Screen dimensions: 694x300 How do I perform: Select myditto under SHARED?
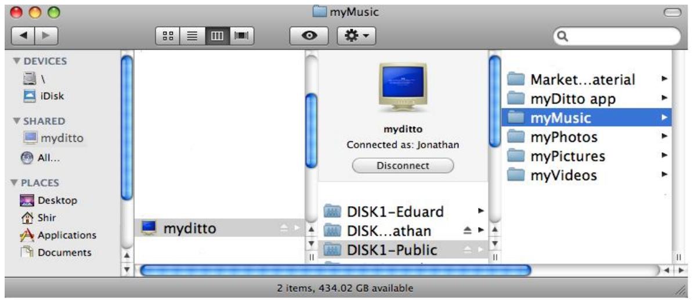(53, 138)
